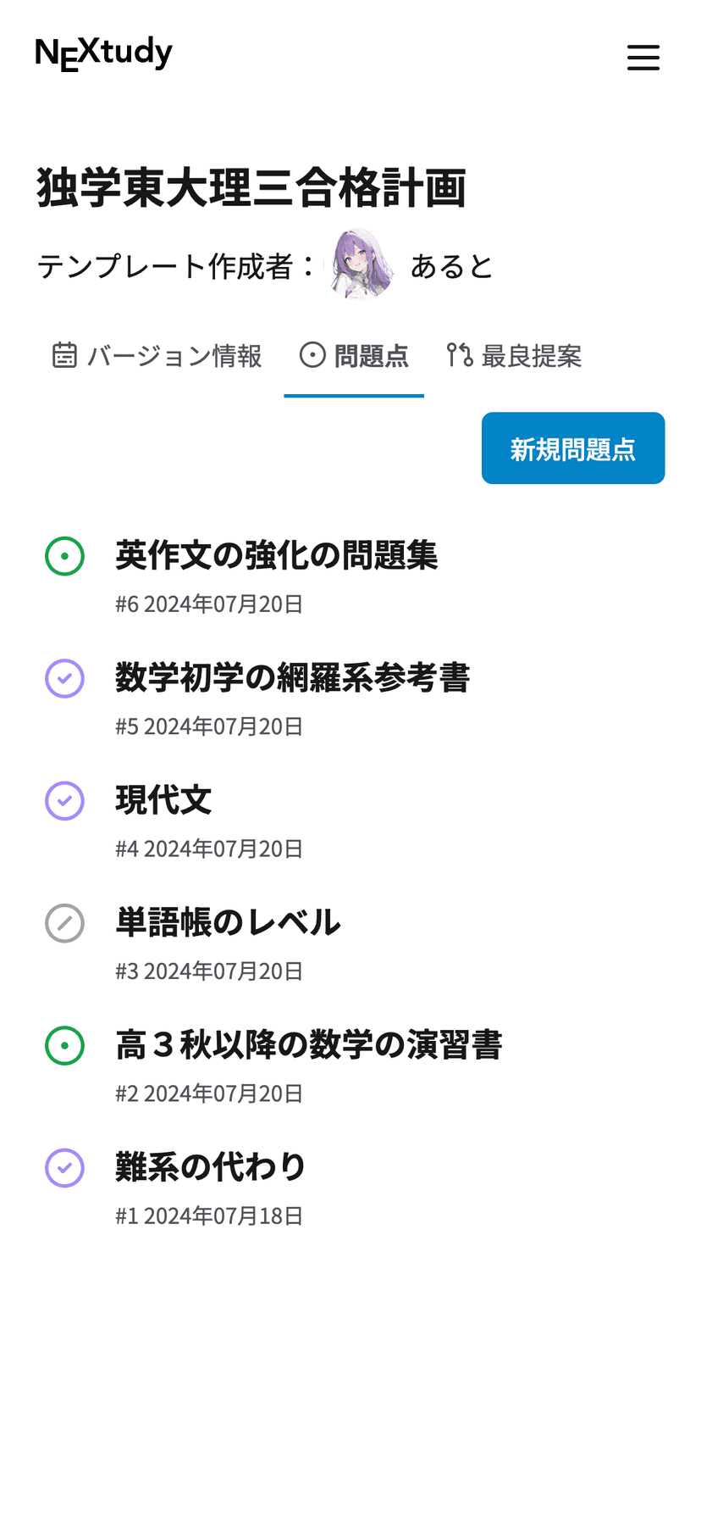Click the author name あると
The image size is (701, 1519).
pyautogui.click(x=451, y=267)
